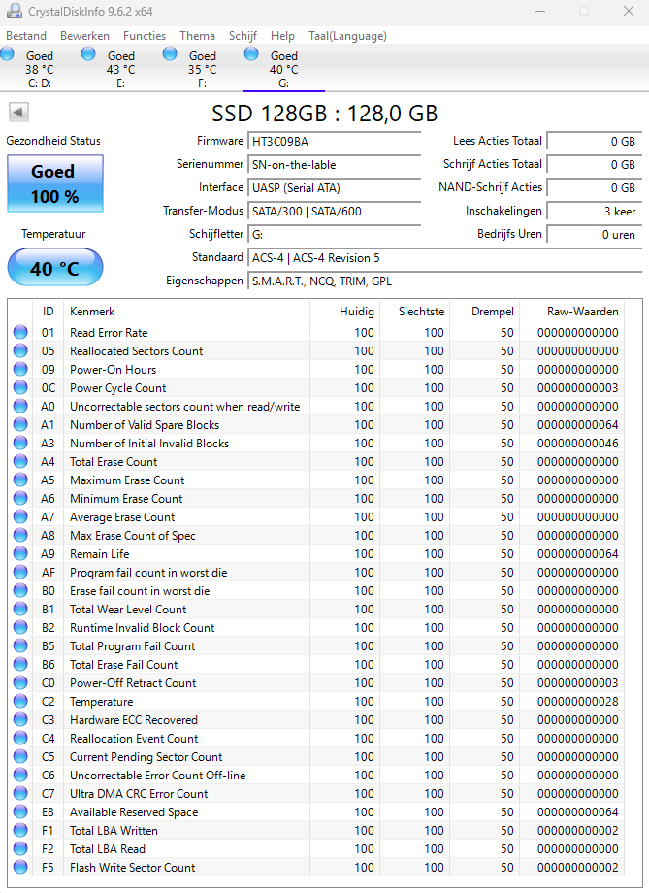The width and height of the screenshot is (649, 893).
Task: Click the status orb for Reallocated Sectors Count
Action: [20, 350]
